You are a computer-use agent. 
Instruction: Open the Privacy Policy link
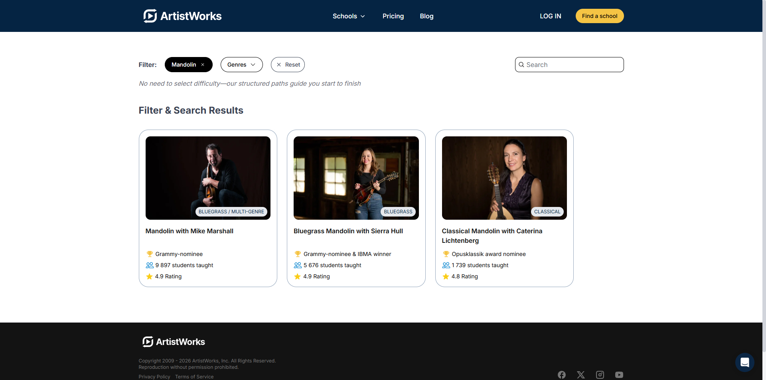point(154,376)
